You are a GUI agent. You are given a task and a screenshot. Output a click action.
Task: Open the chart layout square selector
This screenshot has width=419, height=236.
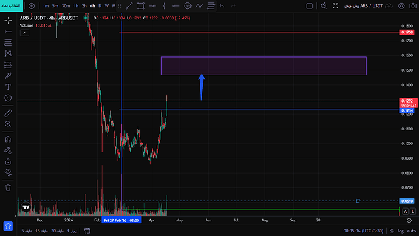[x=310, y=6]
